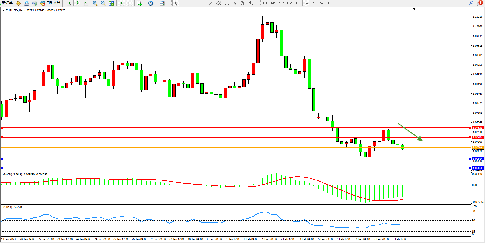Choose the vertical line drawing tool

[194, 3]
